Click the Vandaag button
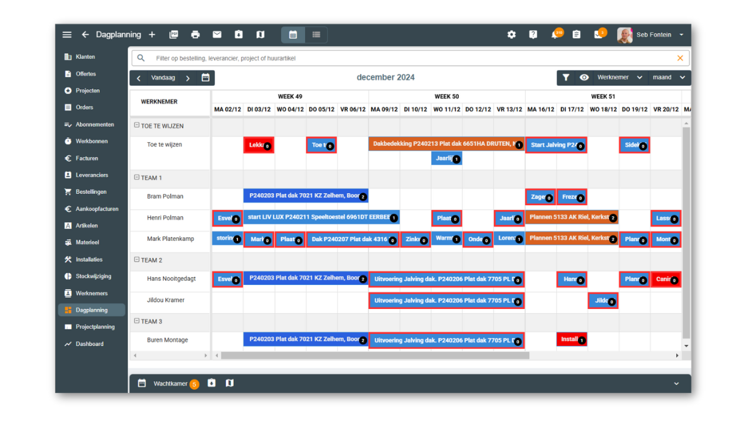The height and width of the screenshot is (423, 752). (x=163, y=77)
